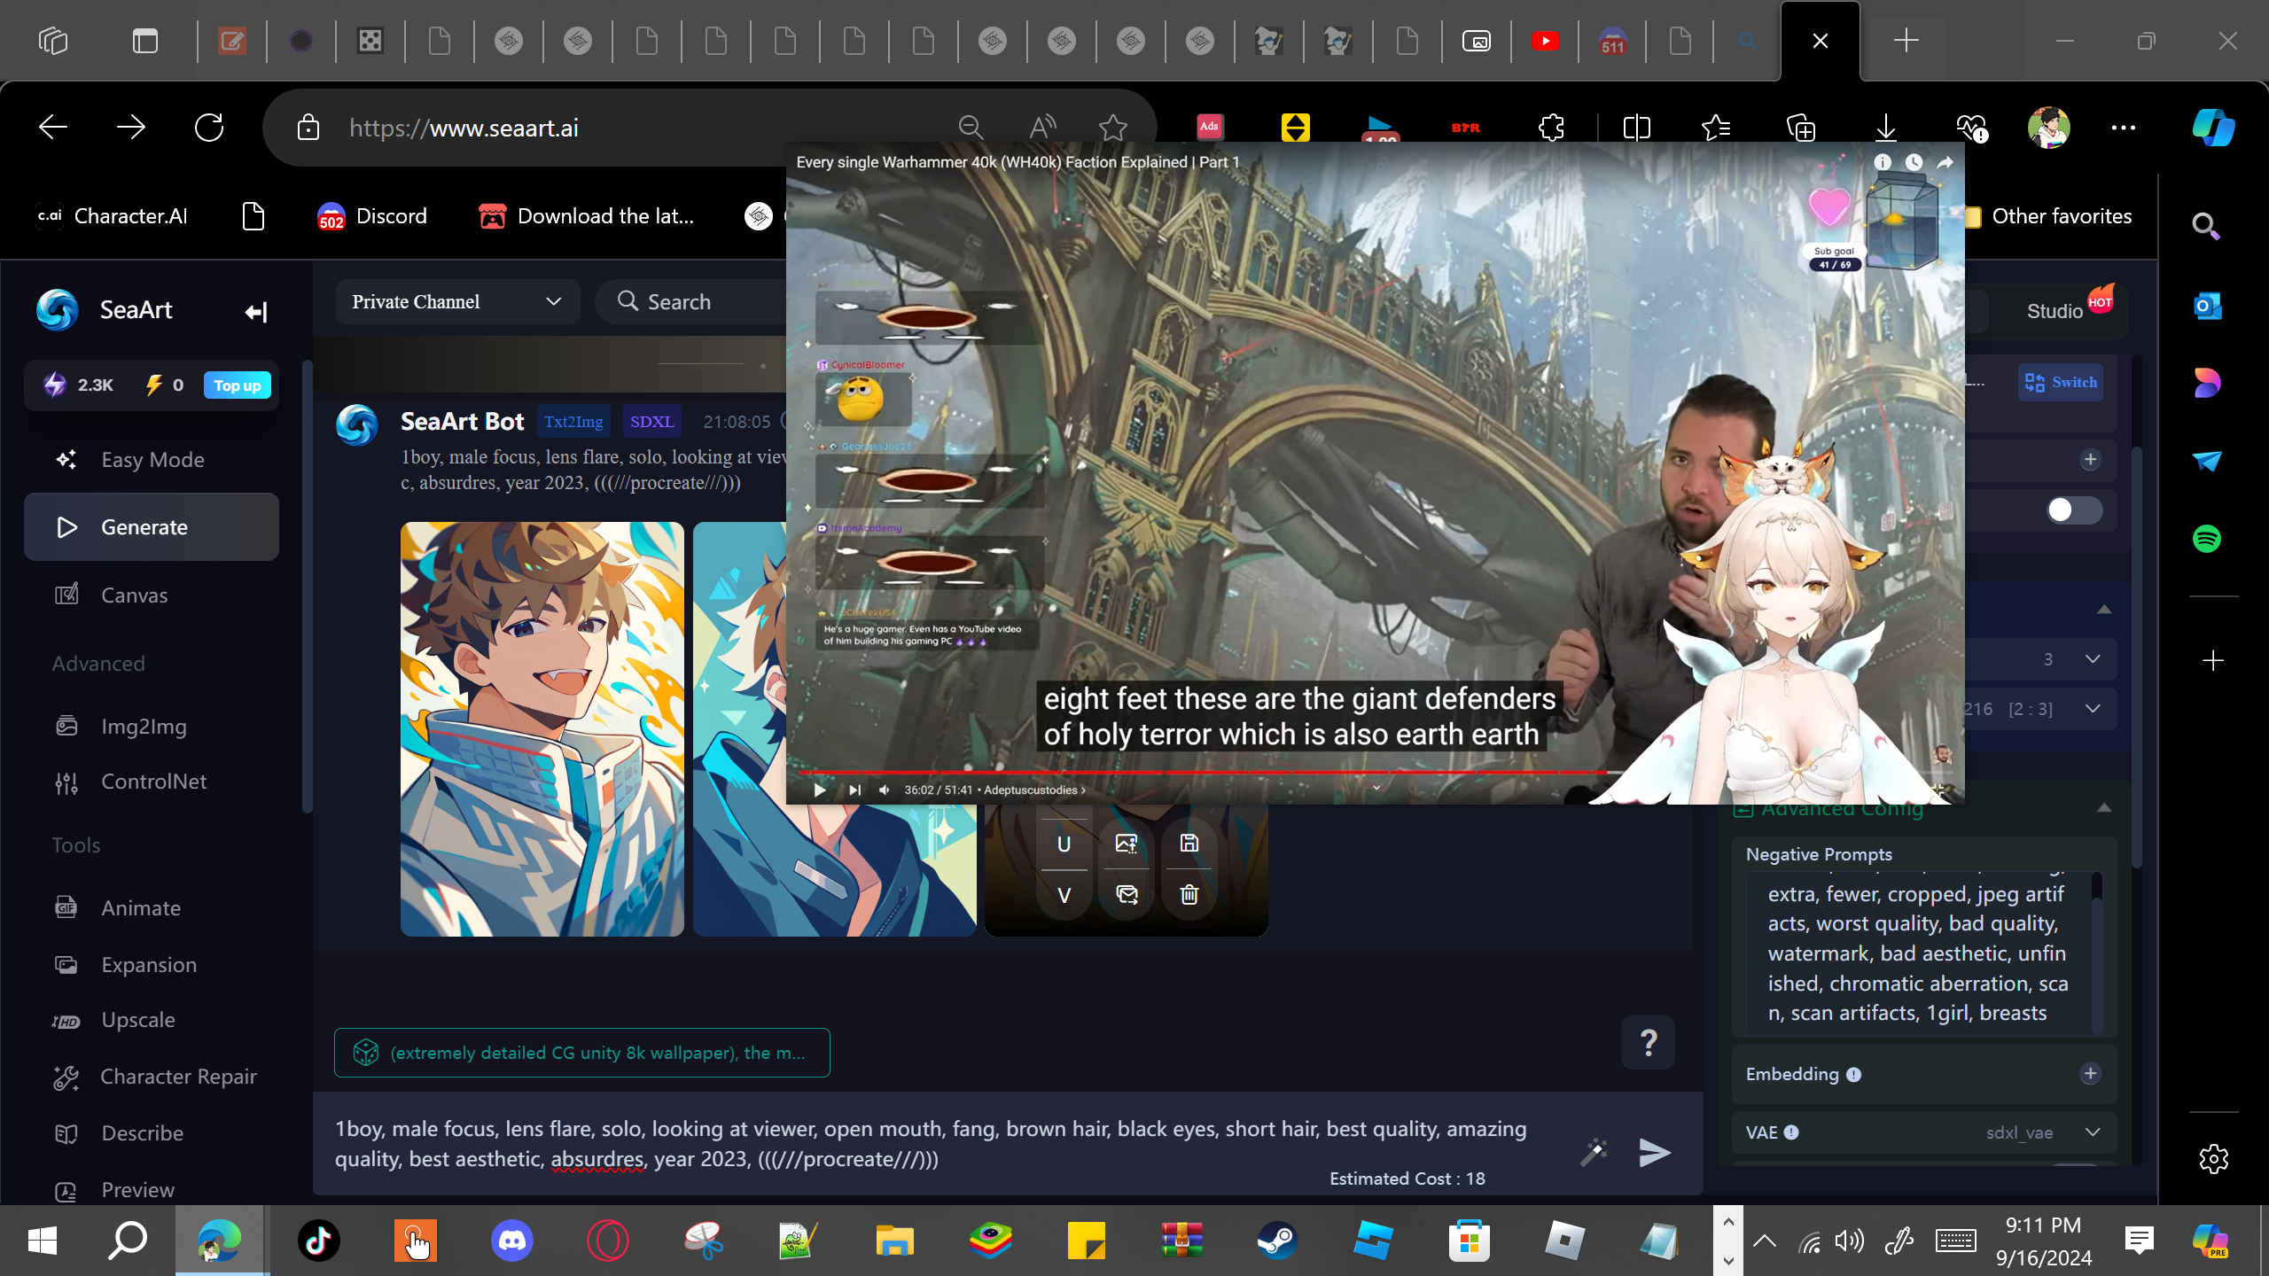Open the Adeptuscustodies chapter link
The width and height of the screenshot is (2269, 1276).
pos(1034,790)
